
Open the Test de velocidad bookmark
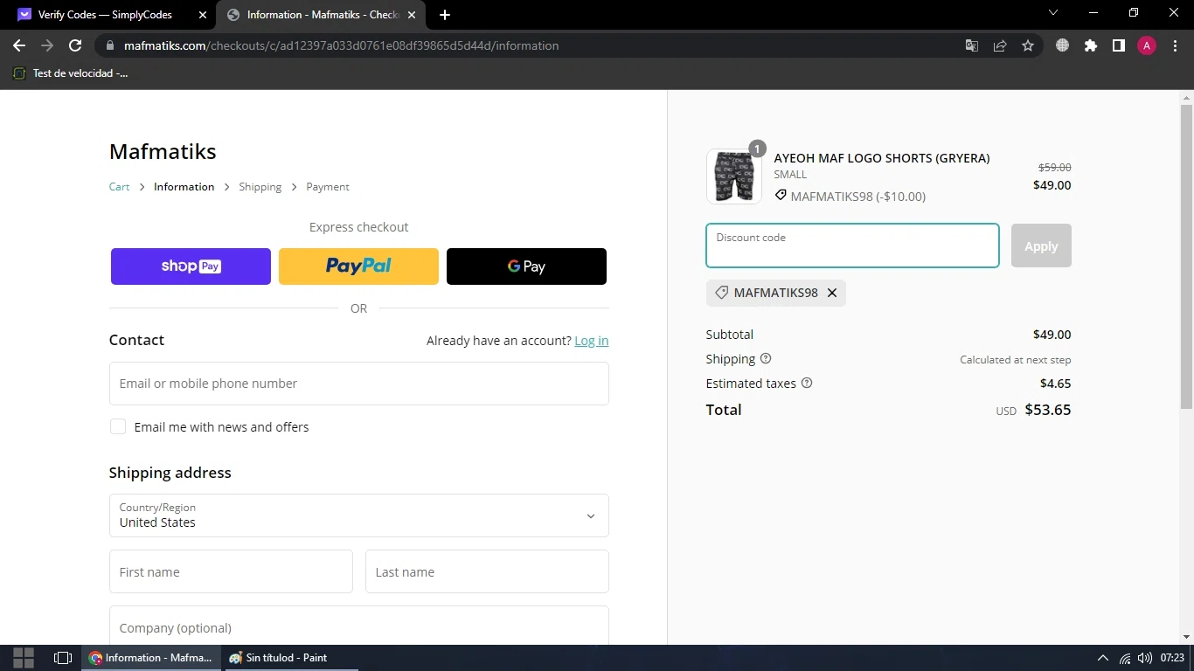(71, 73)
